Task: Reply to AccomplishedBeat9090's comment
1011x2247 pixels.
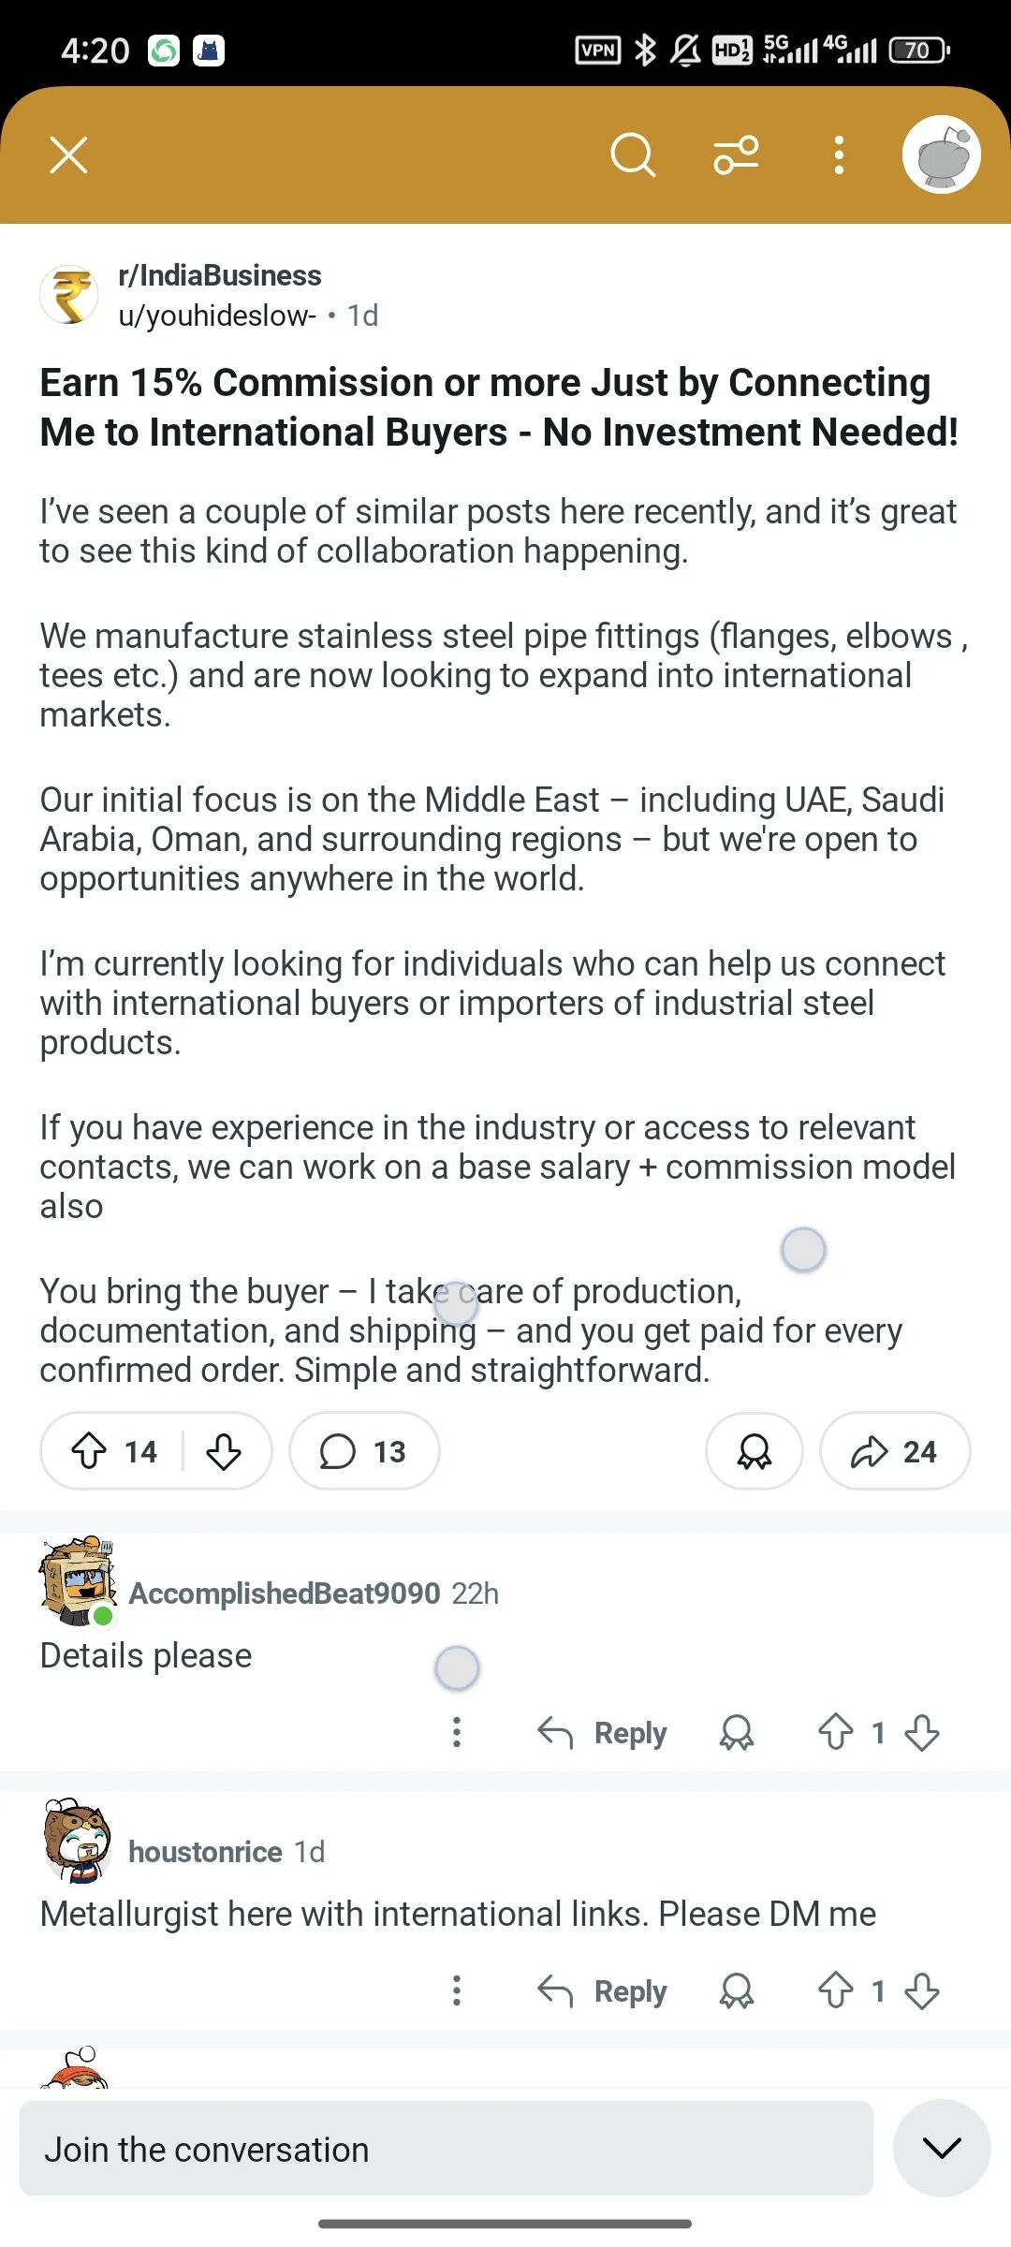Action: point(602,1733)
